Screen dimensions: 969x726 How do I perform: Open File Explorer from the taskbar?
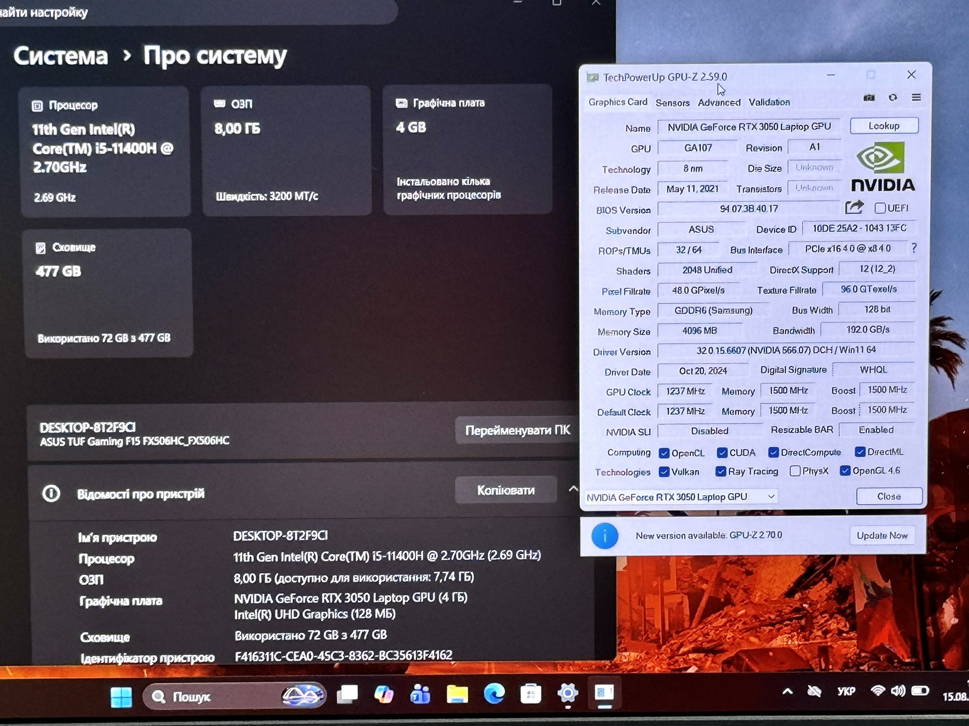pyautogui.click(x=457, y=694)
